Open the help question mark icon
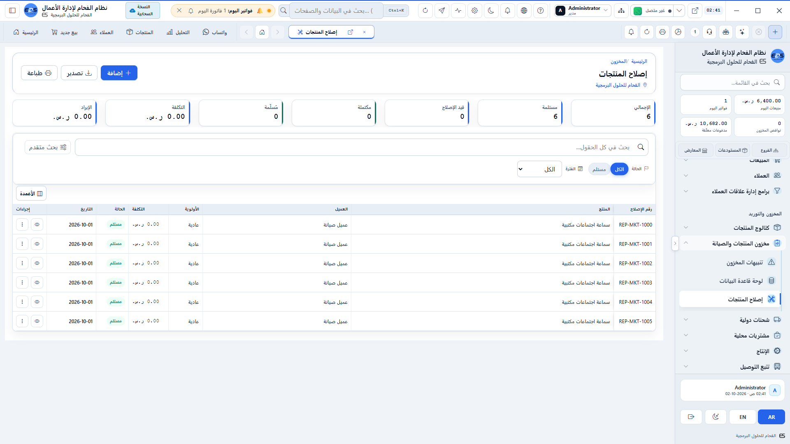 pyautogui.click(x=541, y=11)
